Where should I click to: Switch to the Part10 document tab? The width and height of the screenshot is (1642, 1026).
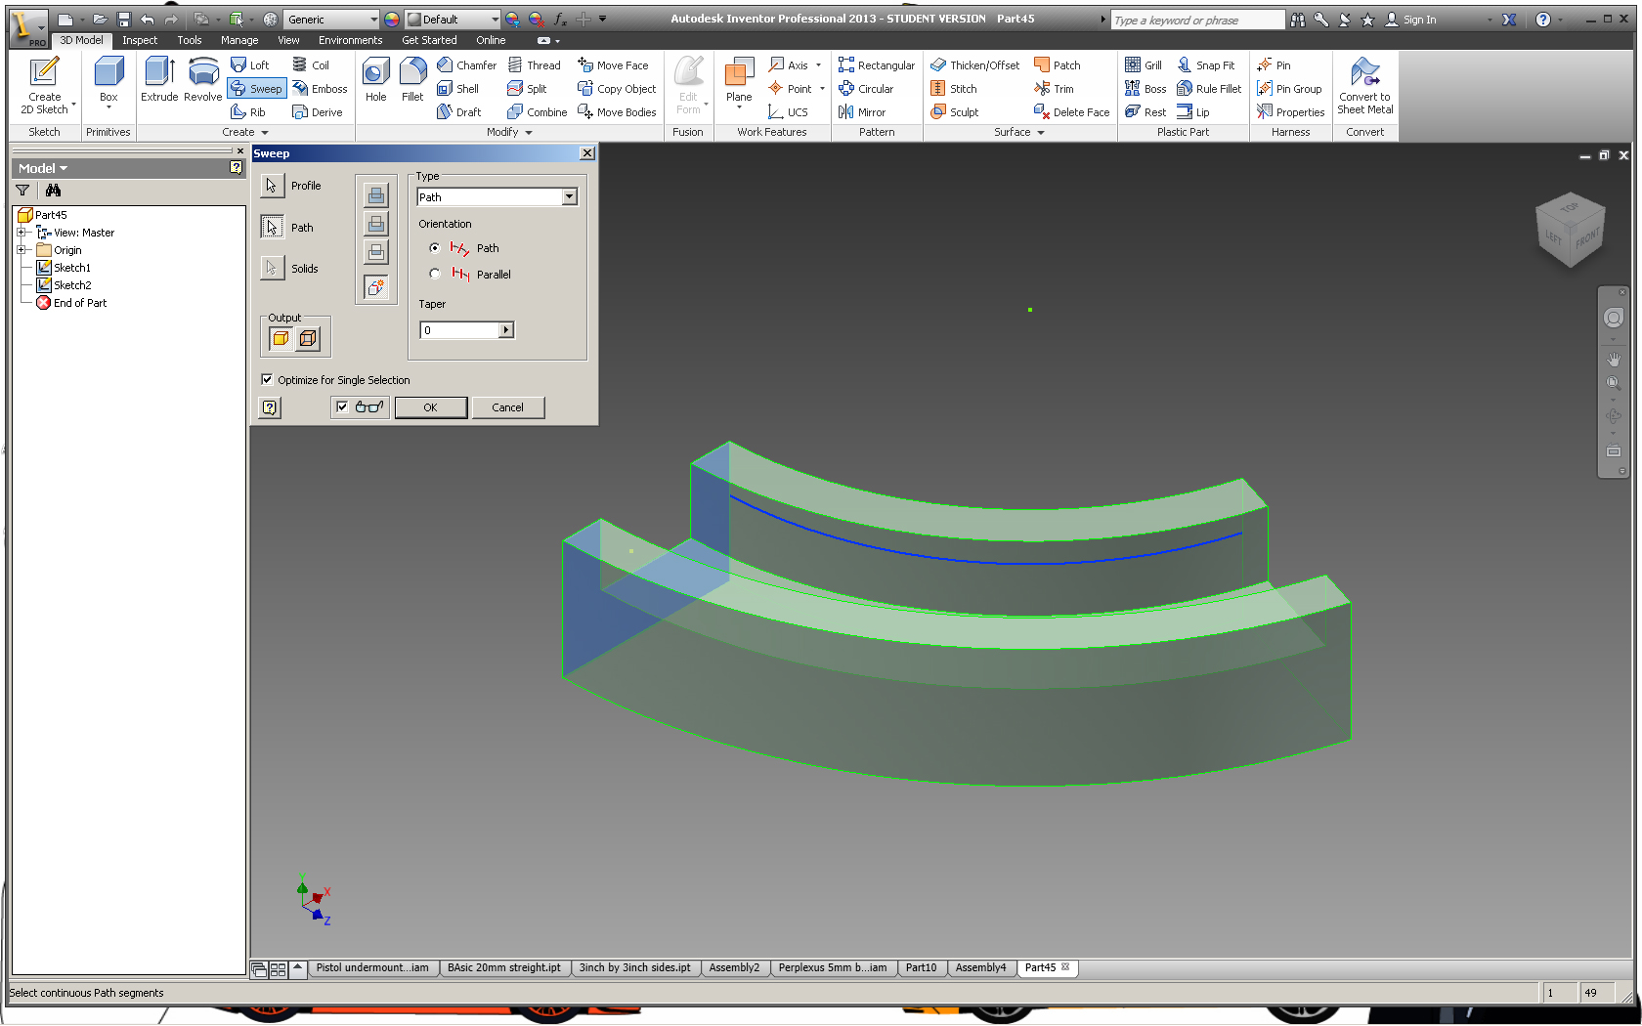921,967
